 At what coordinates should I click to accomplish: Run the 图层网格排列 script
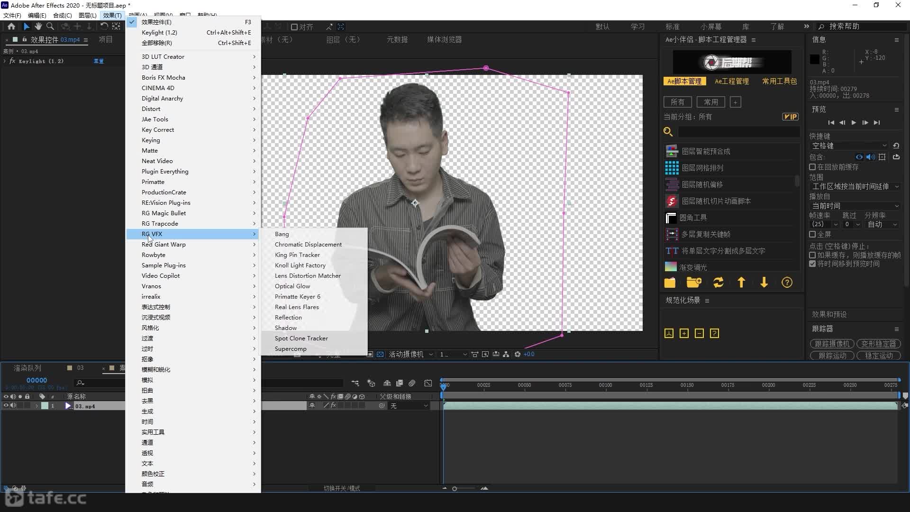coord(702,168)
